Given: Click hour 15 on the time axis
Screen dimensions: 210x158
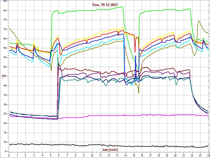Looking at the screenshot, I should pos(134,155).
